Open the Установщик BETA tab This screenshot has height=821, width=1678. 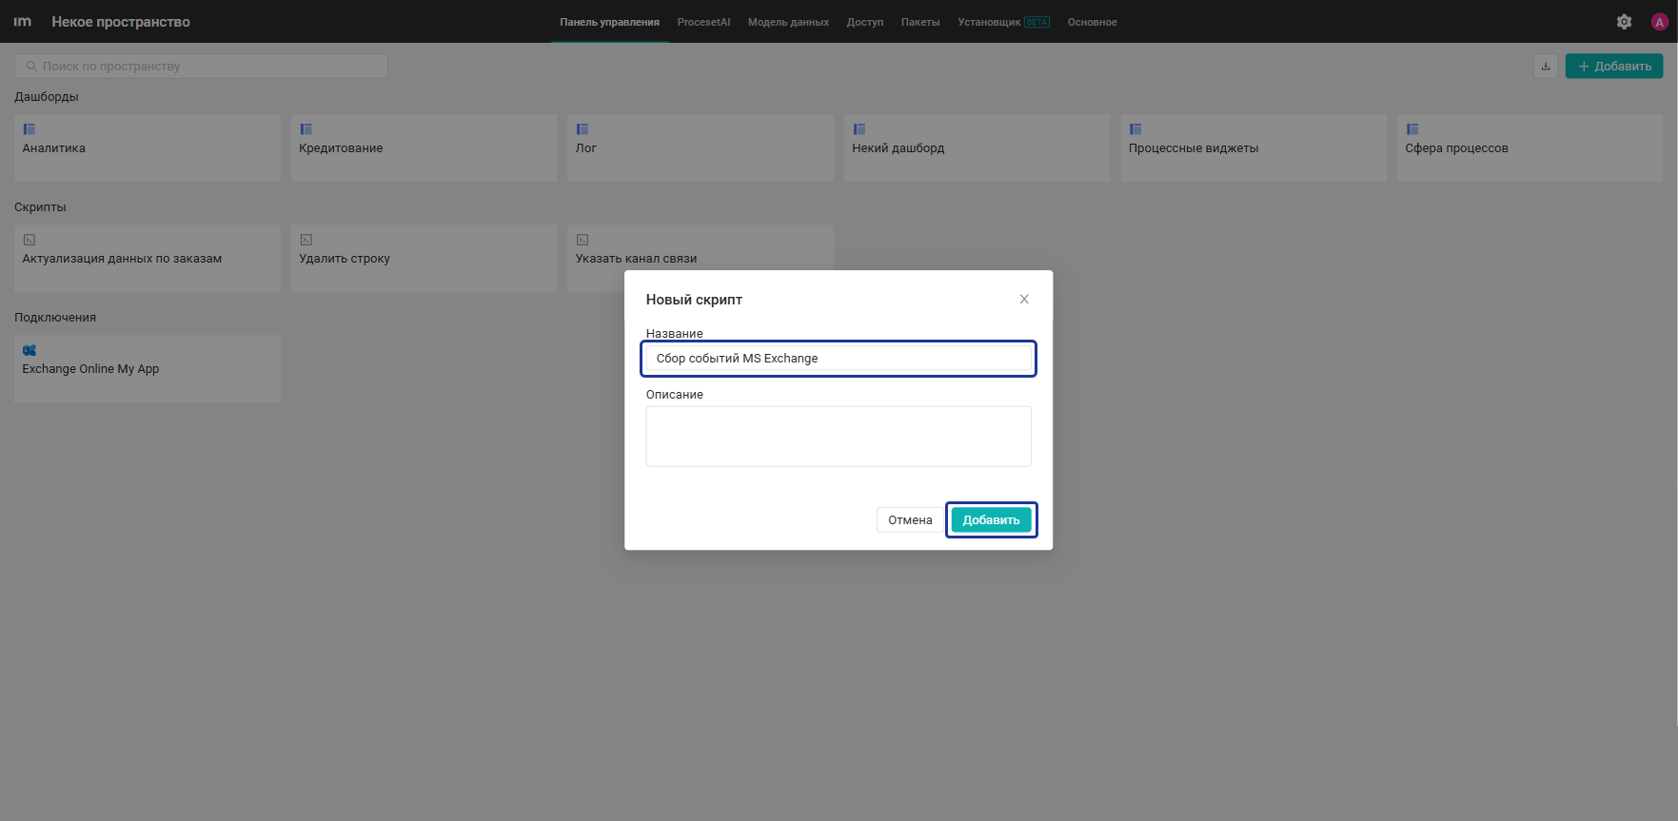[1003, 22]
